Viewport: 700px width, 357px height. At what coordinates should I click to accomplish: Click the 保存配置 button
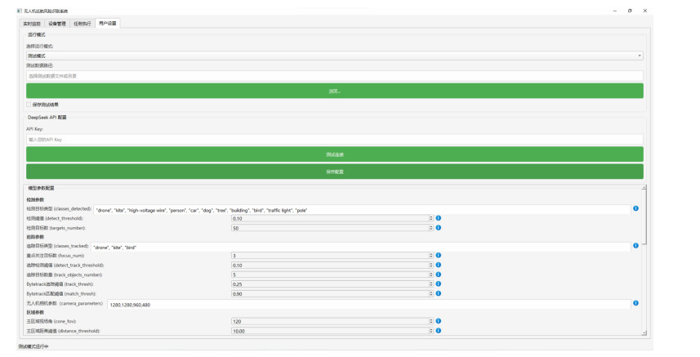click(x=334, y=172)
